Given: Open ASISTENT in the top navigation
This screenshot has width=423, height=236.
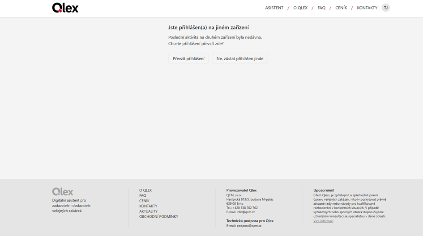Looking at the screenshot, I should click(x=274, y=8).
